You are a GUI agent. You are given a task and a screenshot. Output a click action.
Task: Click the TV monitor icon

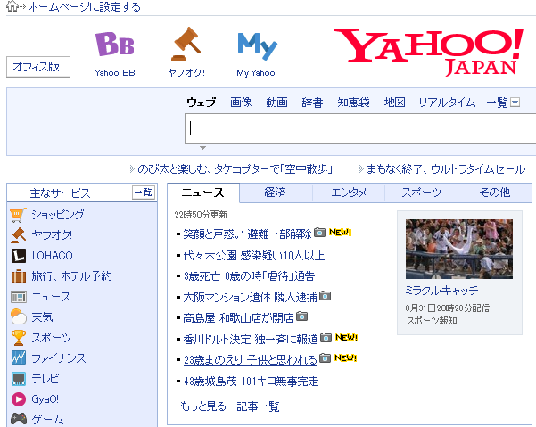[x=19, y=379]
